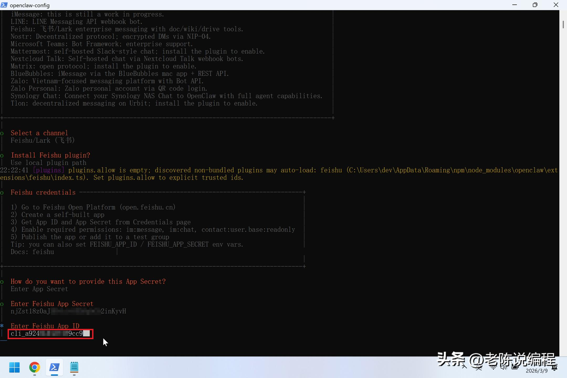Image resolution: width=567 pixels, height=378 pixels.
Task: Click the battery status tray icon
Action: tap(515, 367)
